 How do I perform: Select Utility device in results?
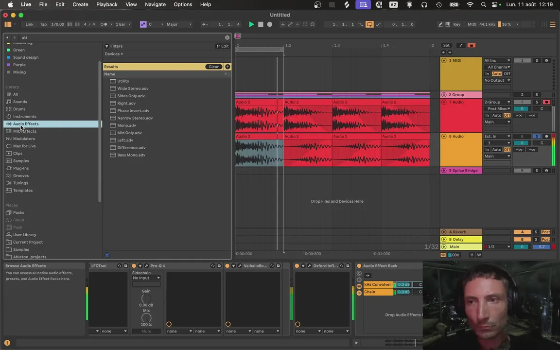tap(123, 81)
